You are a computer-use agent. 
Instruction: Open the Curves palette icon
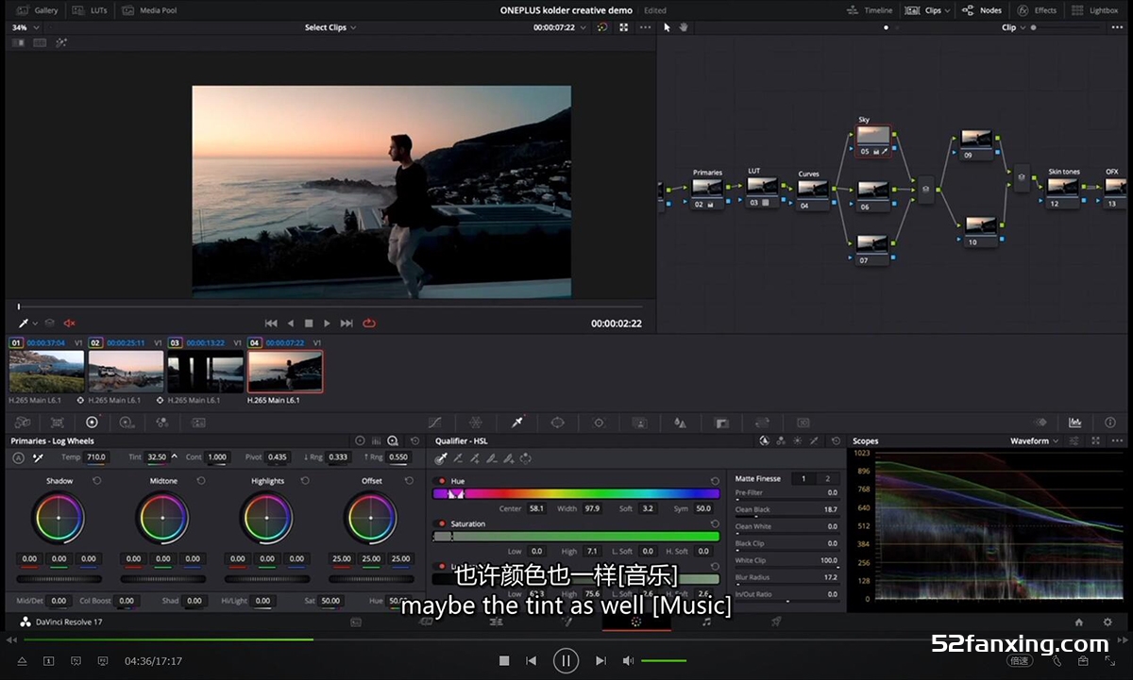[x=434, y=423]
